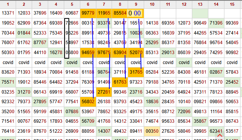The image size is (242, 140).
Task: Click the covid cell under column 15
Action: (232, 63)
